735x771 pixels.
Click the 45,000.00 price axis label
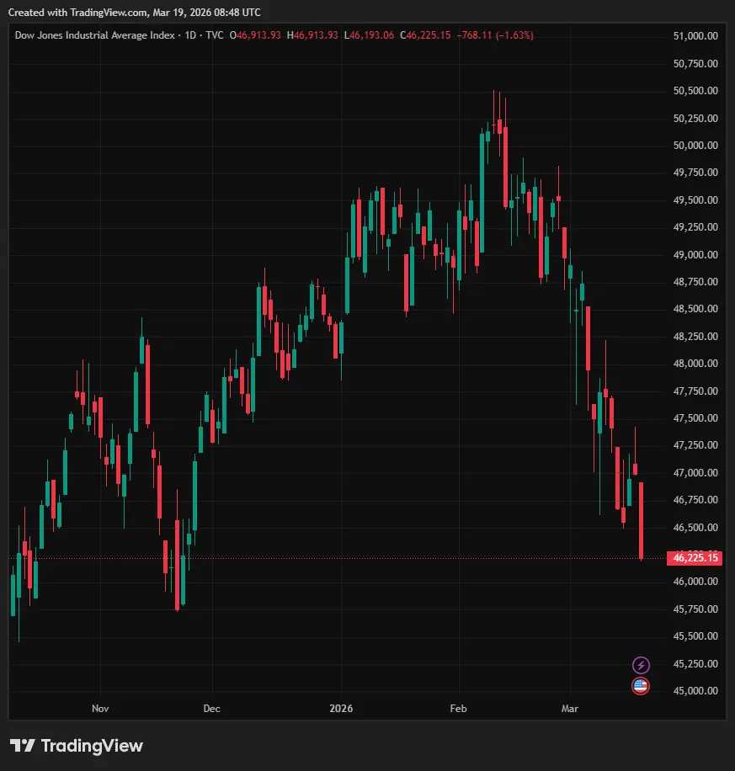point(695,690)
